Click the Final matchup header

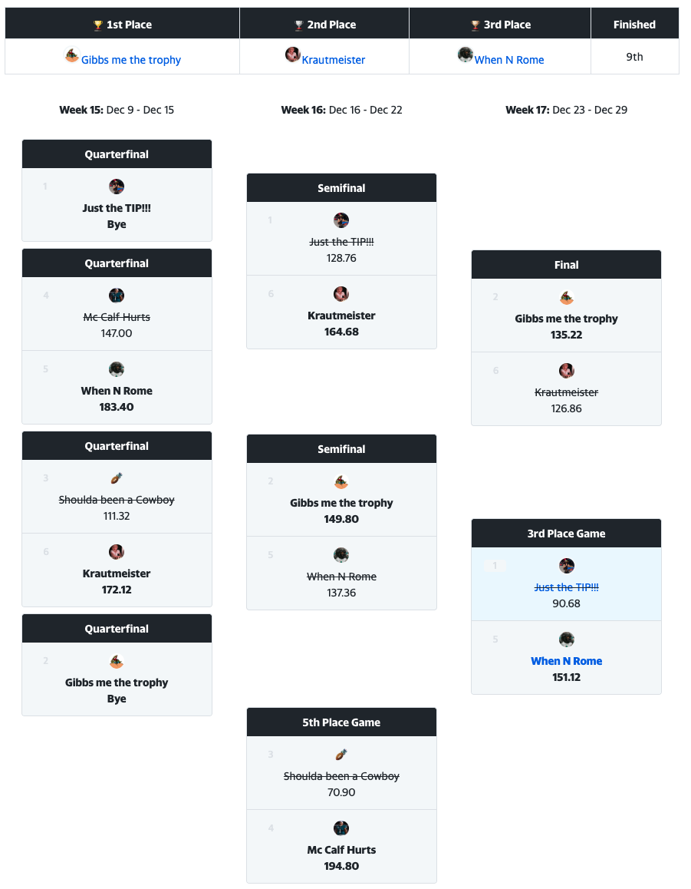point(566,265)
